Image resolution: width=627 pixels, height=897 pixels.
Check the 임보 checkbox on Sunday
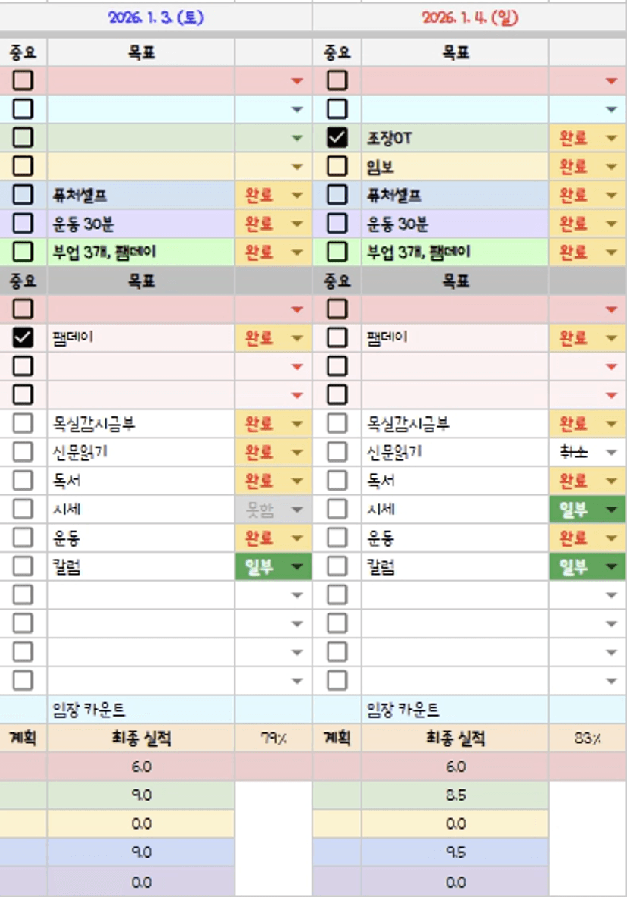[337, 166]
